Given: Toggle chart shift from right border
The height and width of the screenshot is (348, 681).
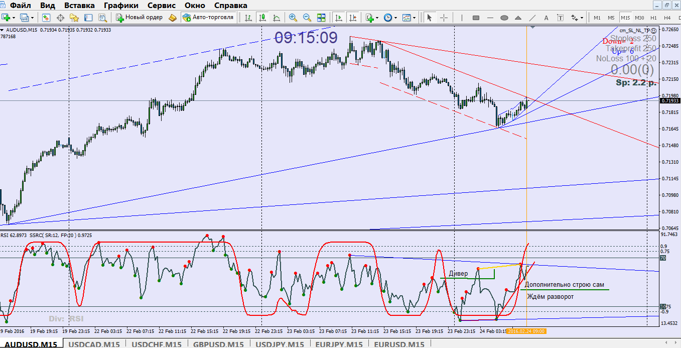Looking at the screenshot, I should point(353,18).
